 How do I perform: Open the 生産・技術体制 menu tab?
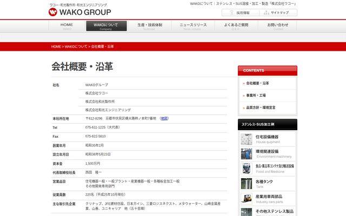tap(150, 26)
